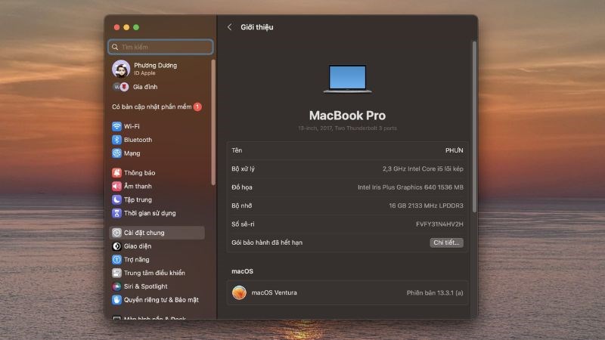Click Phương Dương profile avatar
The height and width of the screenshot is (340, 605).
coord(121,69)
